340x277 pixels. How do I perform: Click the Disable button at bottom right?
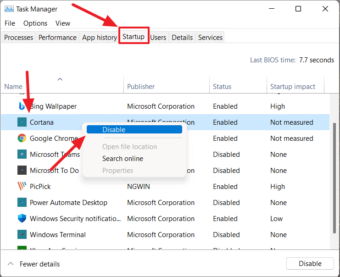point(310,264)
